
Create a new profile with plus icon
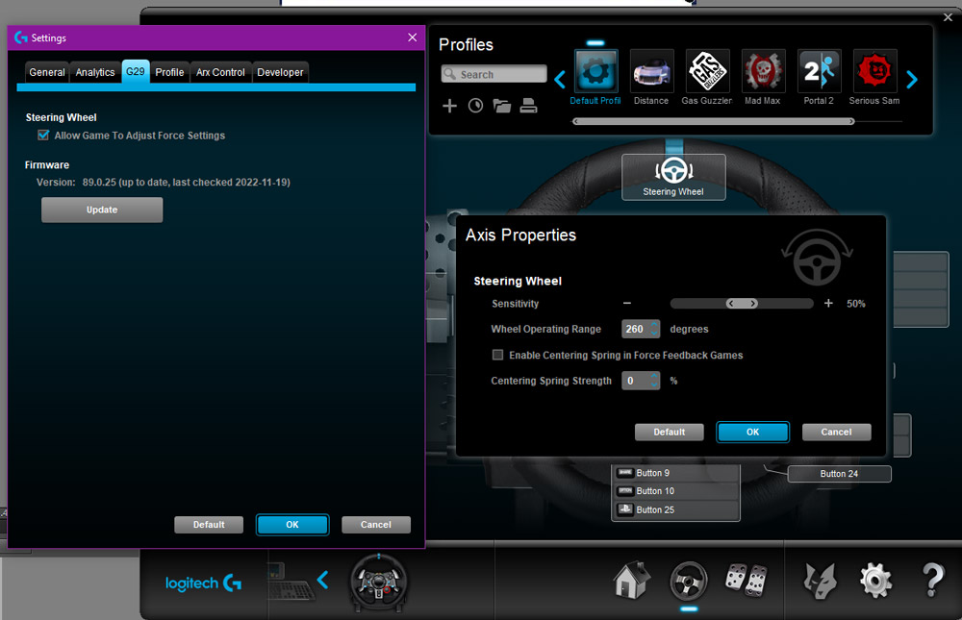point(449,106)
